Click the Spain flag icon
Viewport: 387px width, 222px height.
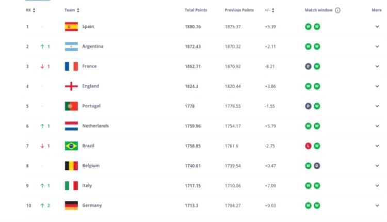pyautogui.click(x=71, y=27)
